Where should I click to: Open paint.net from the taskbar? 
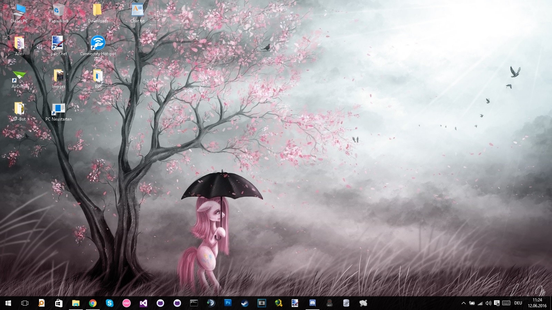coord(295,303)
